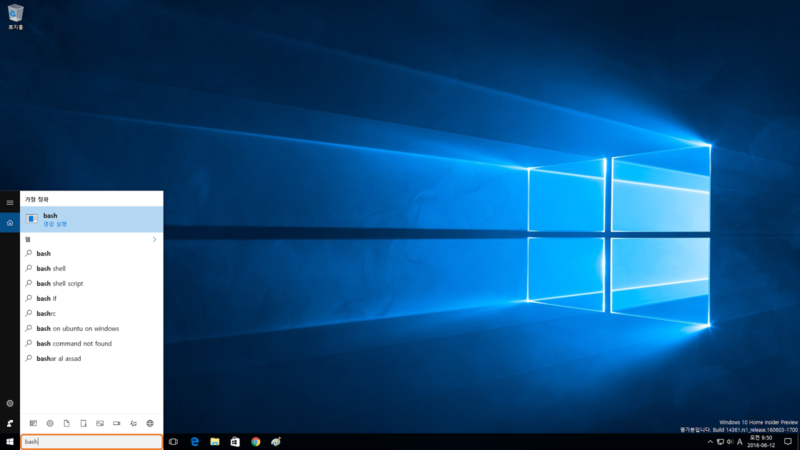The width and height of the screenshot is (800, 450).
Task: Expand the search sidebar hamburger menu
Action: tap(9, 202)
